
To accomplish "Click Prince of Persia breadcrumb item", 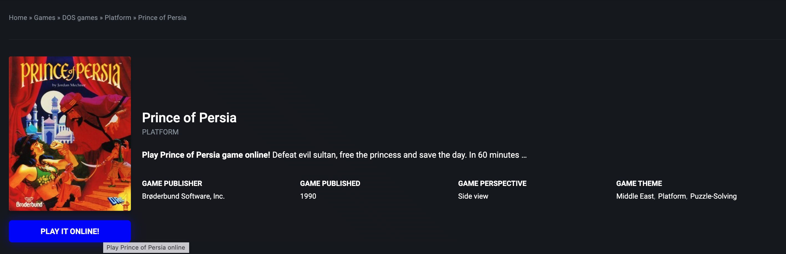I will pyautogui.click(x=162, y=18).
